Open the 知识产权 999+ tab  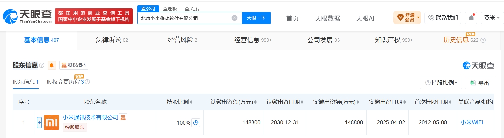pyautogui.click(x=394, y=40)
